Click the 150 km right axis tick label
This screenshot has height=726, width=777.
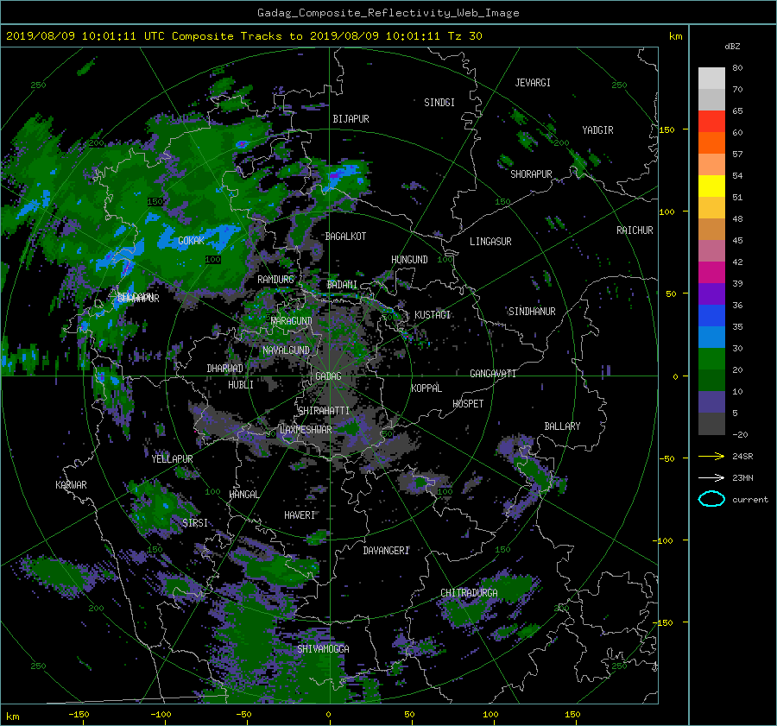[666, 129]
